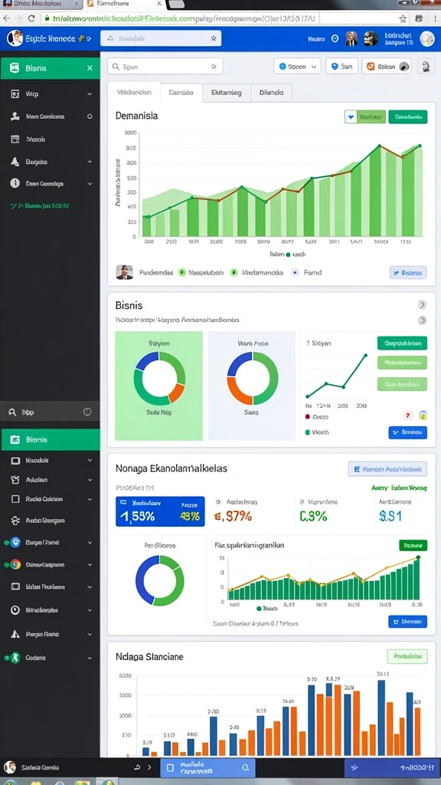Click the star icon in the search field
This screenshot has width=441, height=785.
tap(214, 66)
